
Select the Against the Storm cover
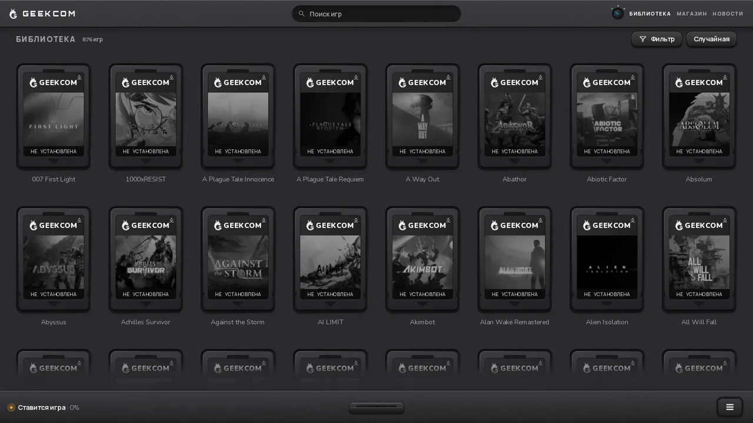coord(238,263)
